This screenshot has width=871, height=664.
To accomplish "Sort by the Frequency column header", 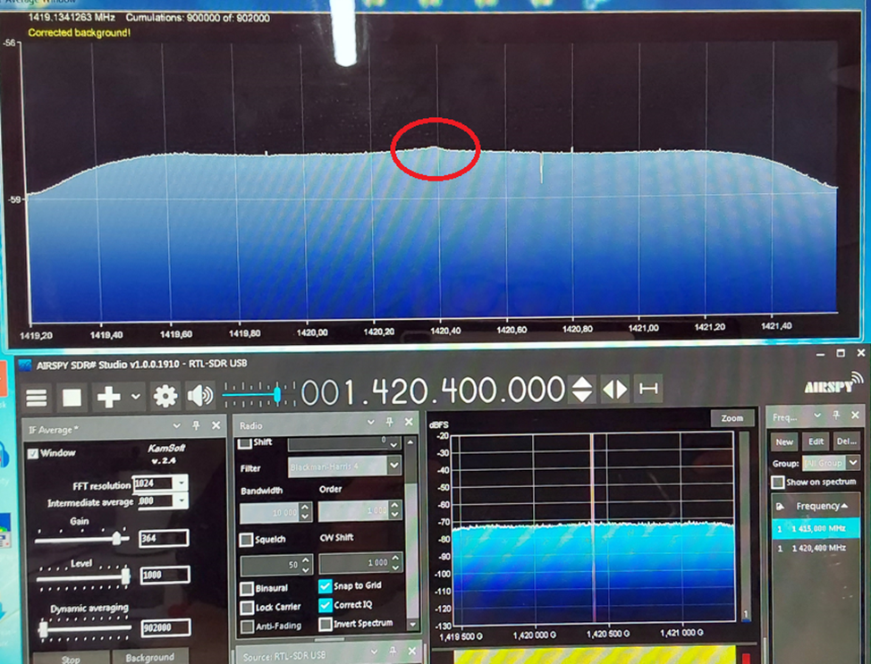I will point(822,506).
